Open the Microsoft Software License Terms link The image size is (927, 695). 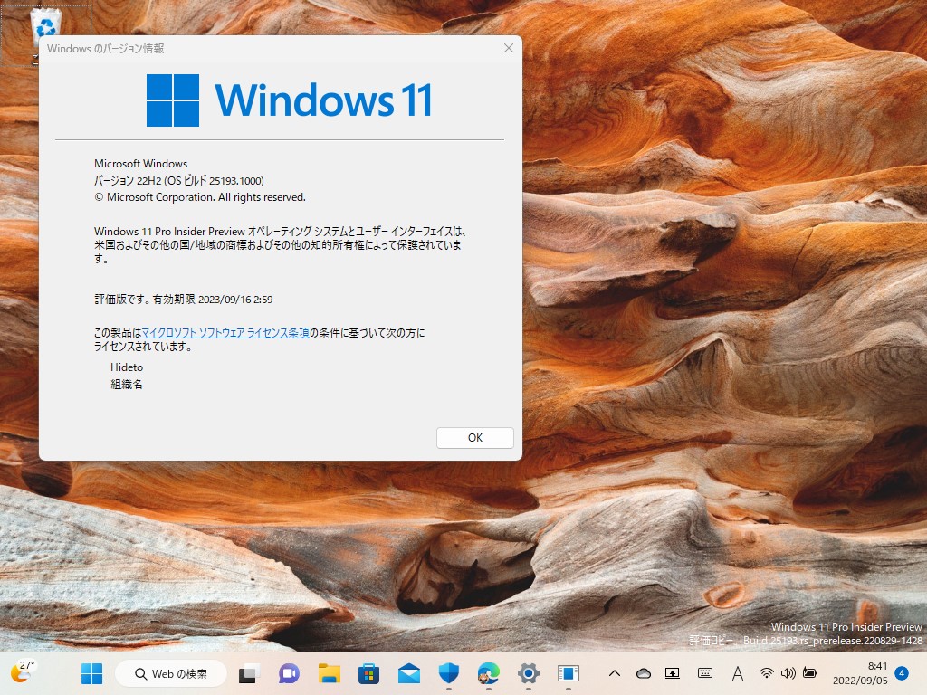point(226,333)
